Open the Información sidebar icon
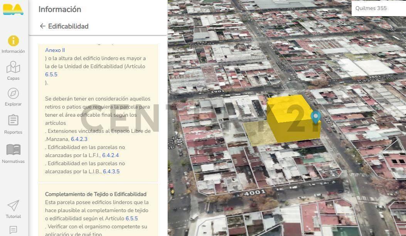Screen dimensions: 406x236 13,41
